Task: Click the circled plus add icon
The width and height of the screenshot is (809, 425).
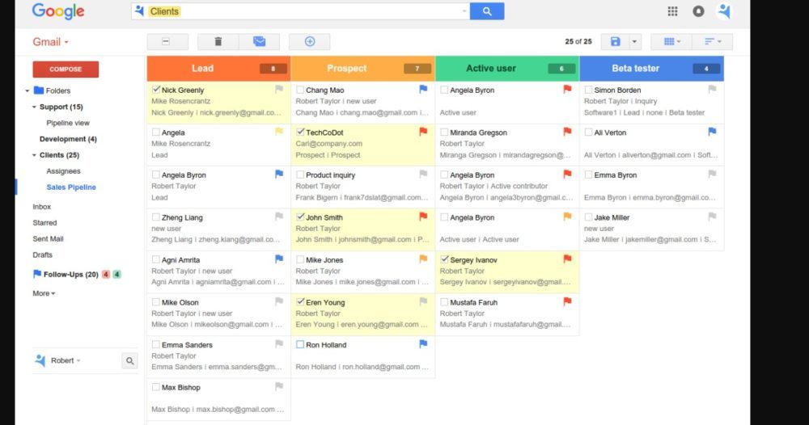Action: click(309, 42)
